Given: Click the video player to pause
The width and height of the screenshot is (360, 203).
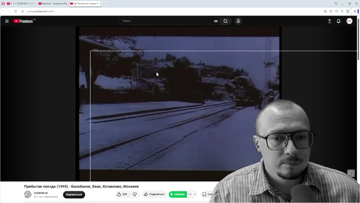Looking at the screenshot, I should pos(179,104).
